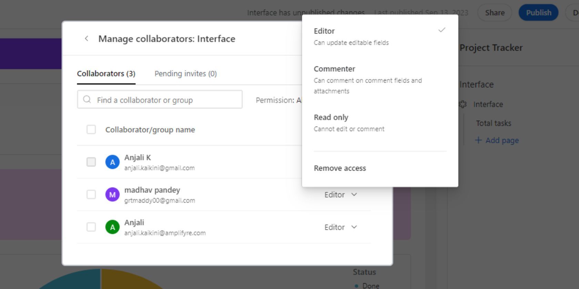This screenshot has width=579, height=289.
Task: Click the back arrow in Manage collaborators
Action: (87, 39)
